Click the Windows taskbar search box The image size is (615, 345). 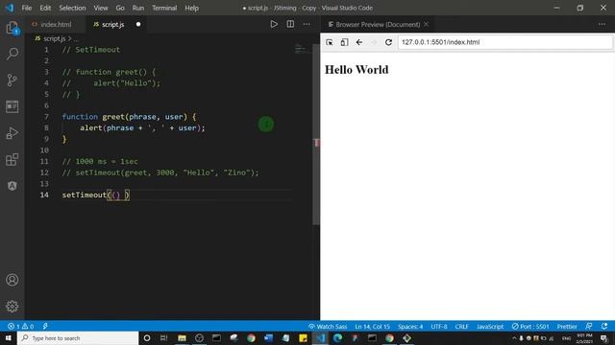(78, 338)
